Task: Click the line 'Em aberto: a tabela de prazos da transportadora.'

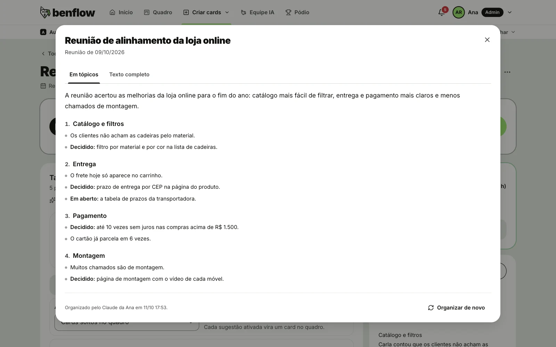Action: pyautogui.click(x=133, y=199)
